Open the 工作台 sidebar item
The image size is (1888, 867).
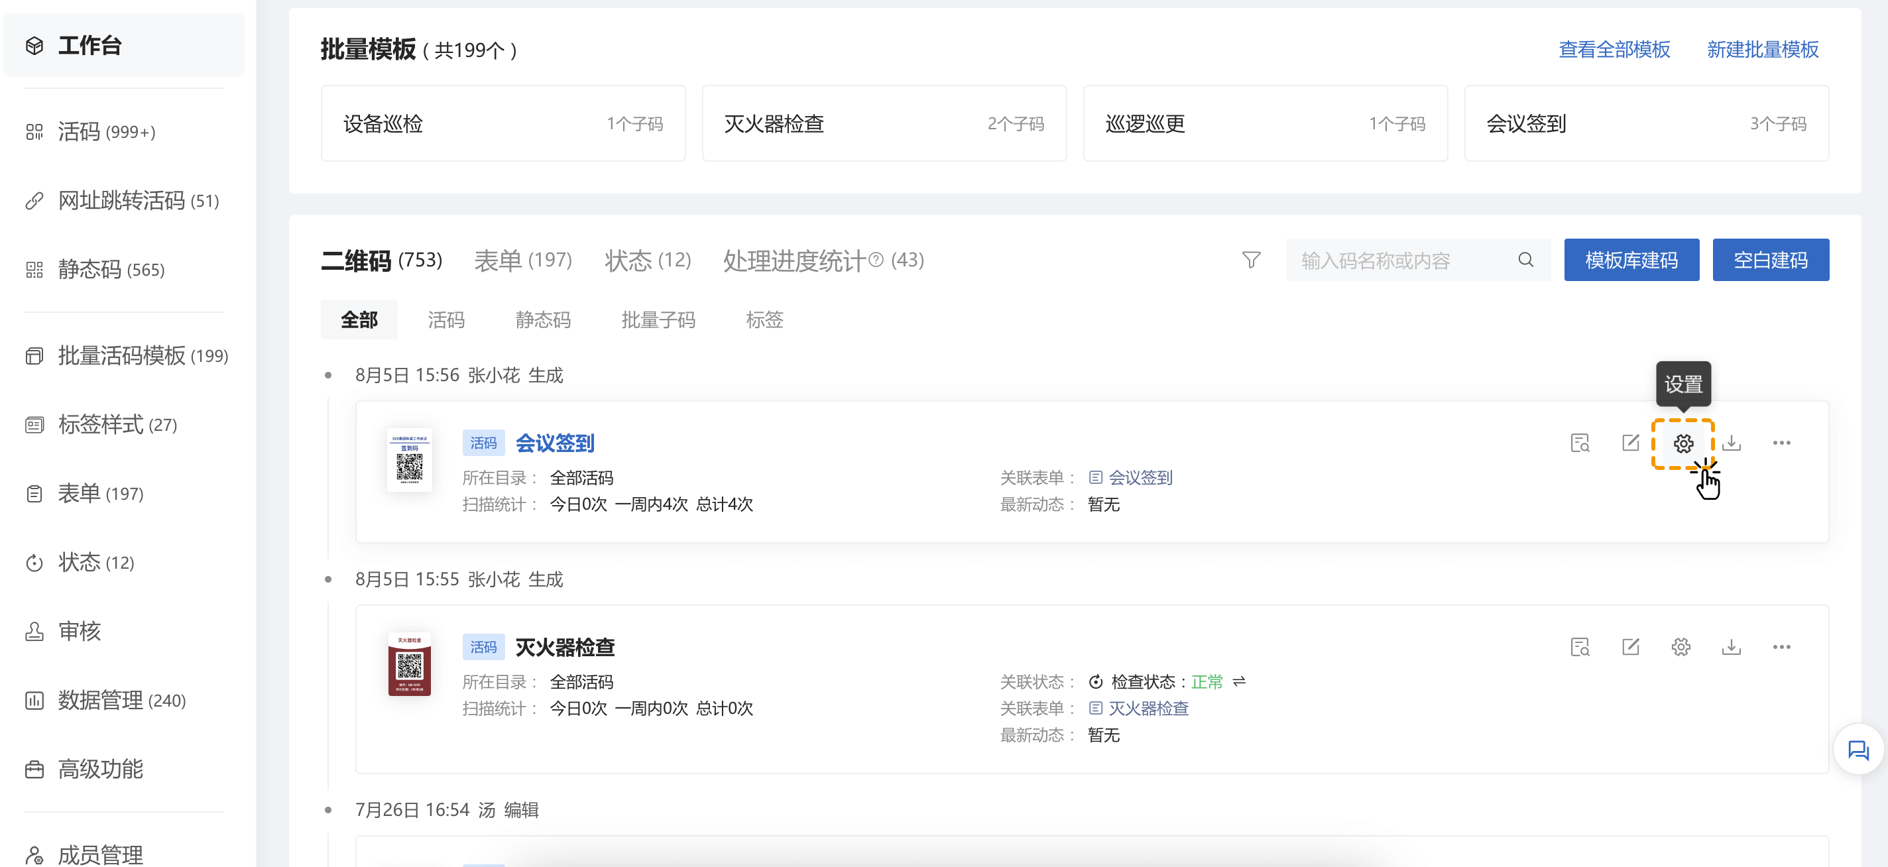point(124,46)
